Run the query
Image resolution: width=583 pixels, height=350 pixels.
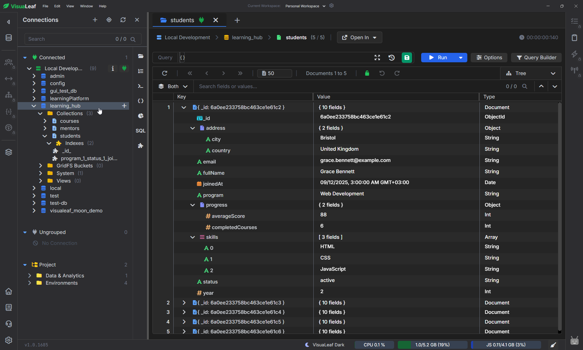[438, 57]
